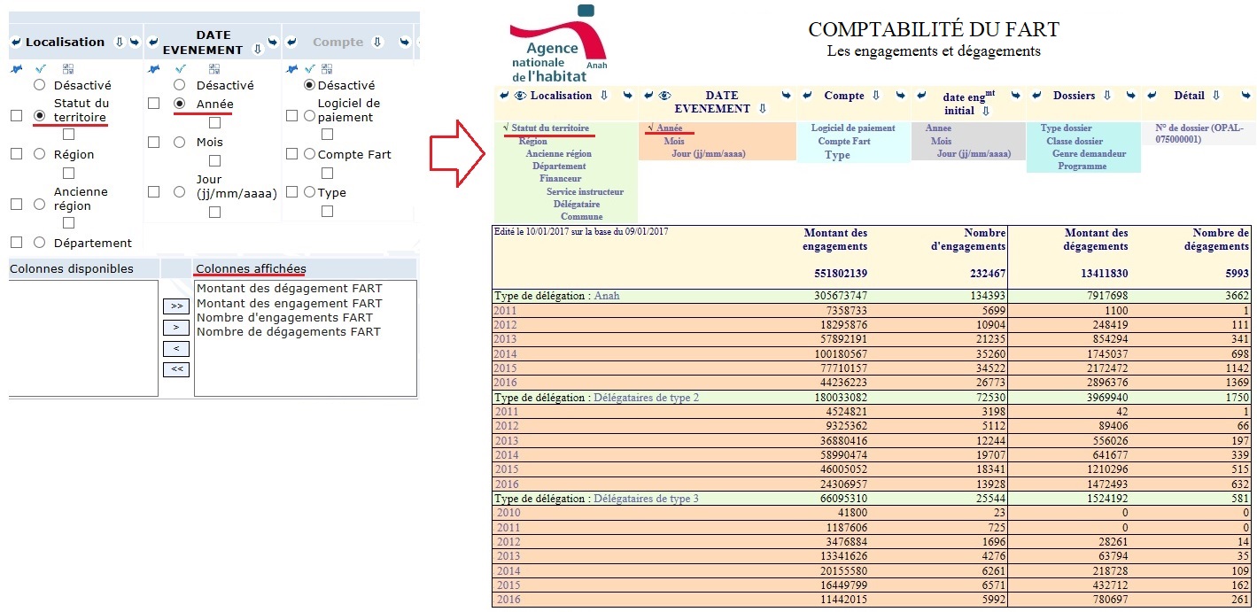
Task: Click the blue checkmark icon under greyed Compte in the left panel
Action: 310,68
